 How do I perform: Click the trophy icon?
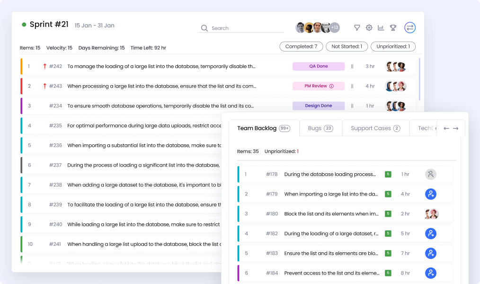tap(393, 28)
